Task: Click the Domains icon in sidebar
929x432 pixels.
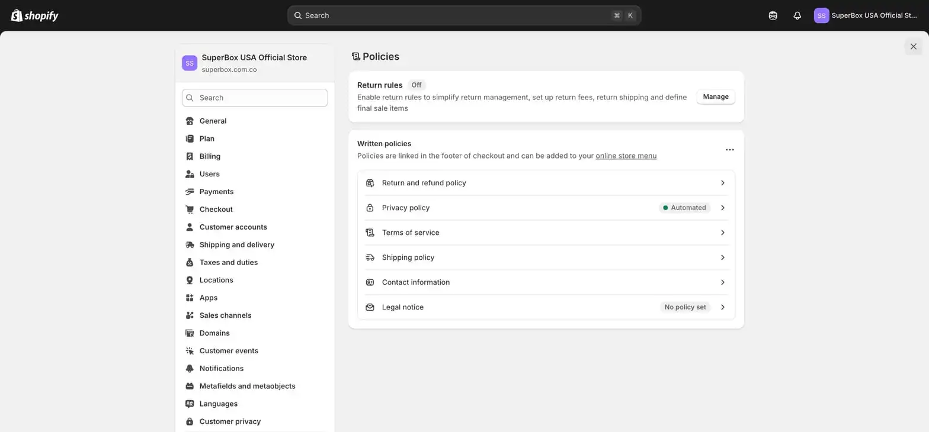Action: click(190, 333)
